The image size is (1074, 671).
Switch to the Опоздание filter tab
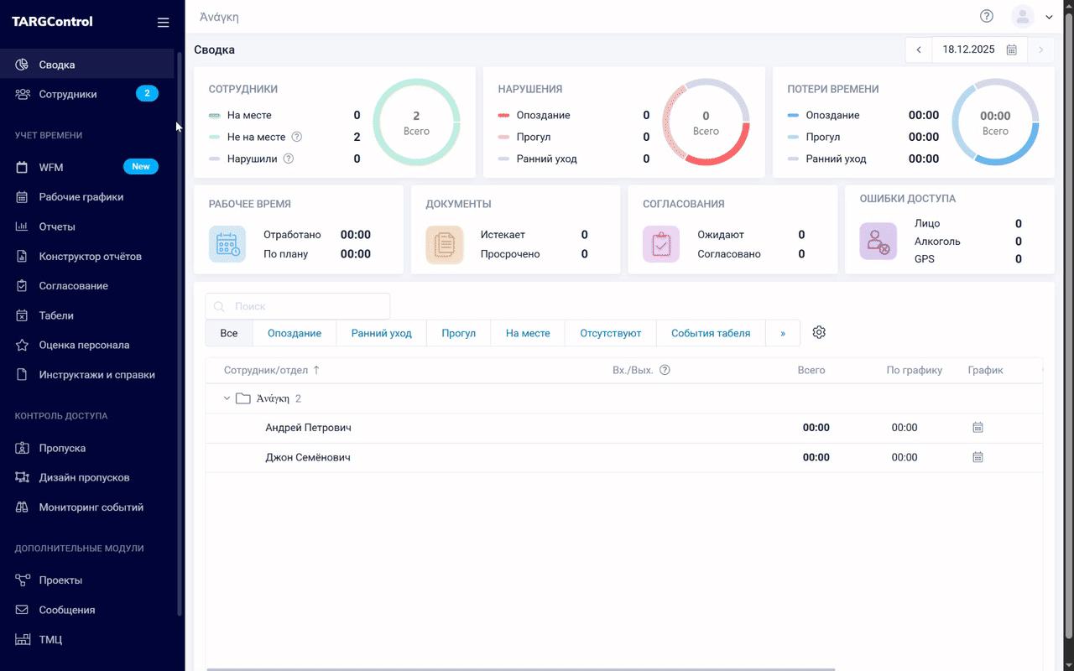pyautogui.click(x=295, y=333)
